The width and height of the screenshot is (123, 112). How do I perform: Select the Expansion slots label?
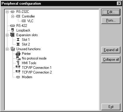[x=27, y=35]
